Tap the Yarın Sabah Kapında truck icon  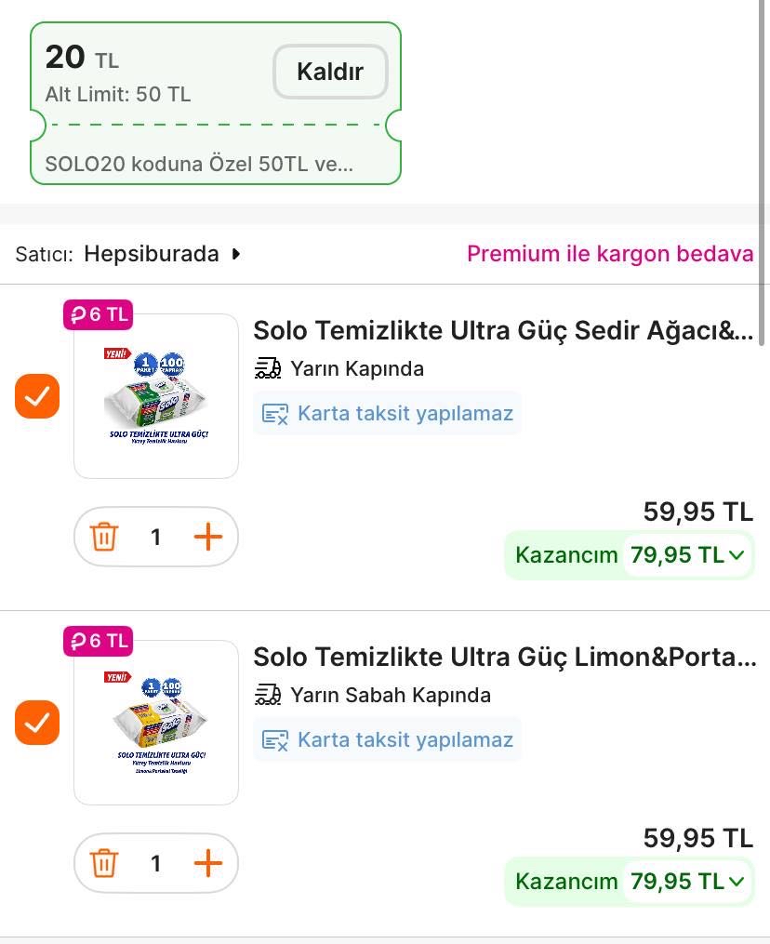pyautogui.click(x=268, y=696)
